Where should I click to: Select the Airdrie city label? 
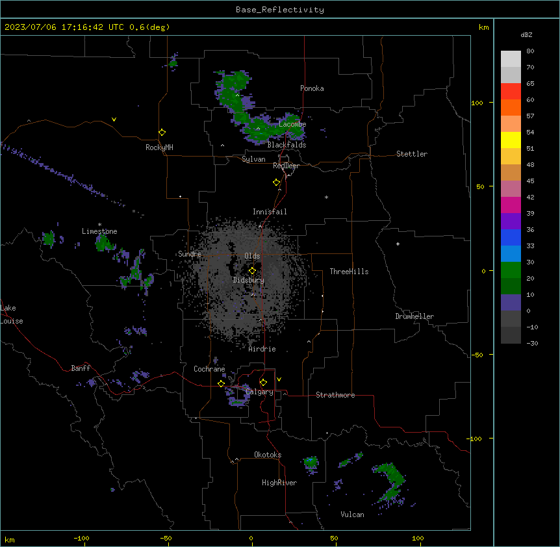pos(262,349)
